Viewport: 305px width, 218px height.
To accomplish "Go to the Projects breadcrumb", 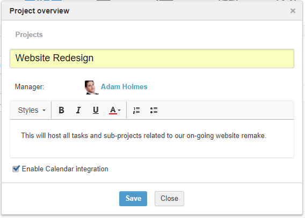I will (x=29, y=34).
